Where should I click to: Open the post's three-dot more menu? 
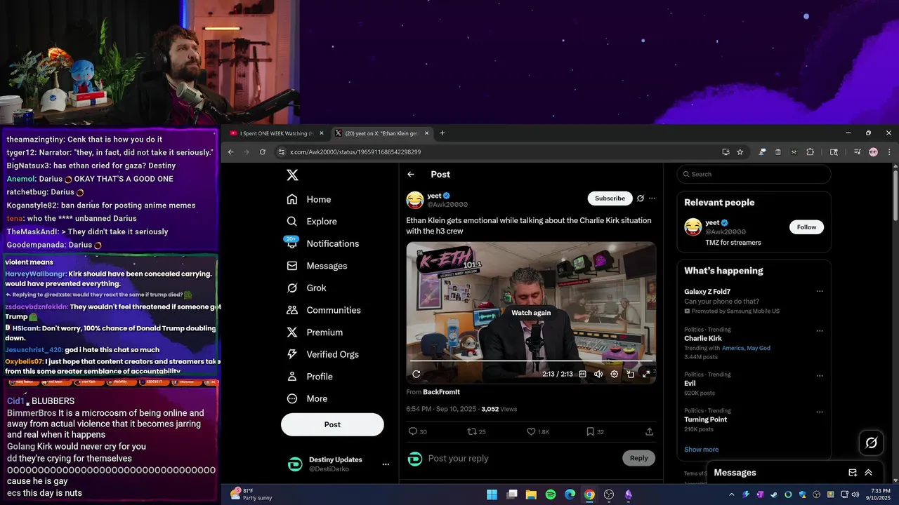[x=652, y=198]
